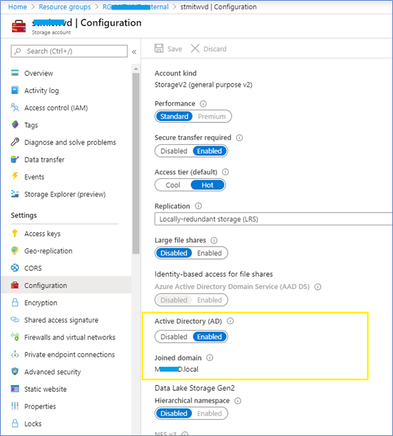Select Standard performance option
393x436 pixels.
(x=175, y=116)
